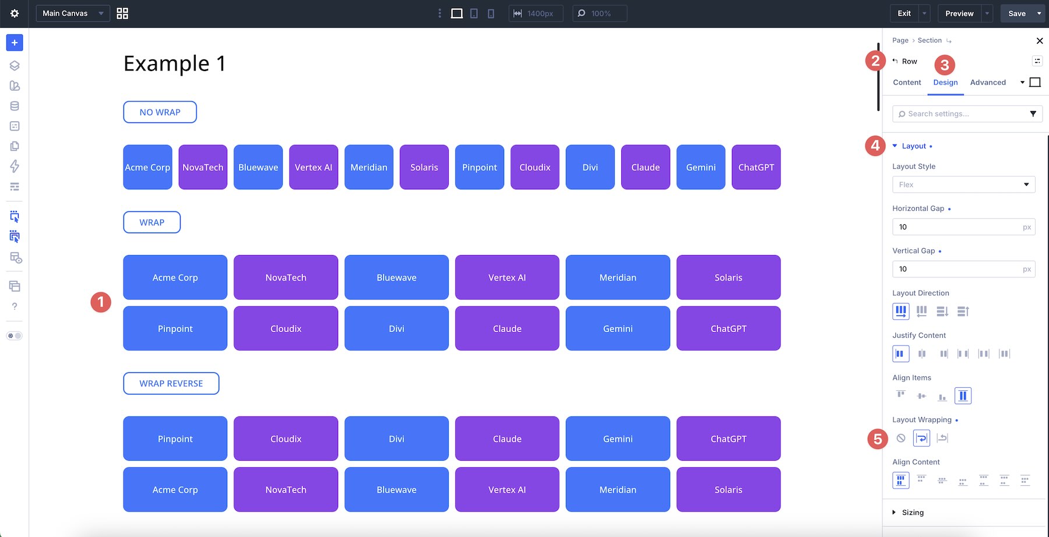Select the Bluewave card under NO WRAP
This screenshot has height=537, width=1049.
coord(258,167)
